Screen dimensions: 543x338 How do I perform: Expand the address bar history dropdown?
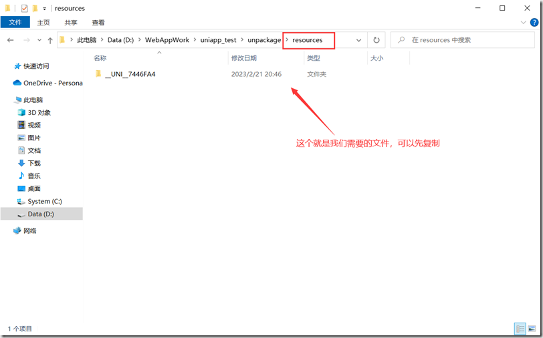(x=359, y=40)
